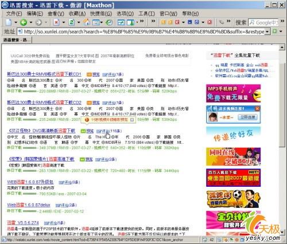Screen dimensions: 287x244
Task: Open 《密爱》韩国爱情片 迅雷高速下载 link
Action: (41, 159)
